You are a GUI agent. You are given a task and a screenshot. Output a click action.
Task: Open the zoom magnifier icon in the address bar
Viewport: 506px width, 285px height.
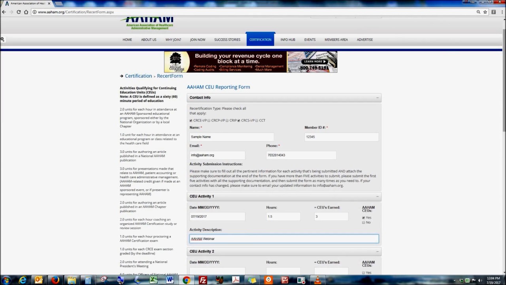(478, 12)
